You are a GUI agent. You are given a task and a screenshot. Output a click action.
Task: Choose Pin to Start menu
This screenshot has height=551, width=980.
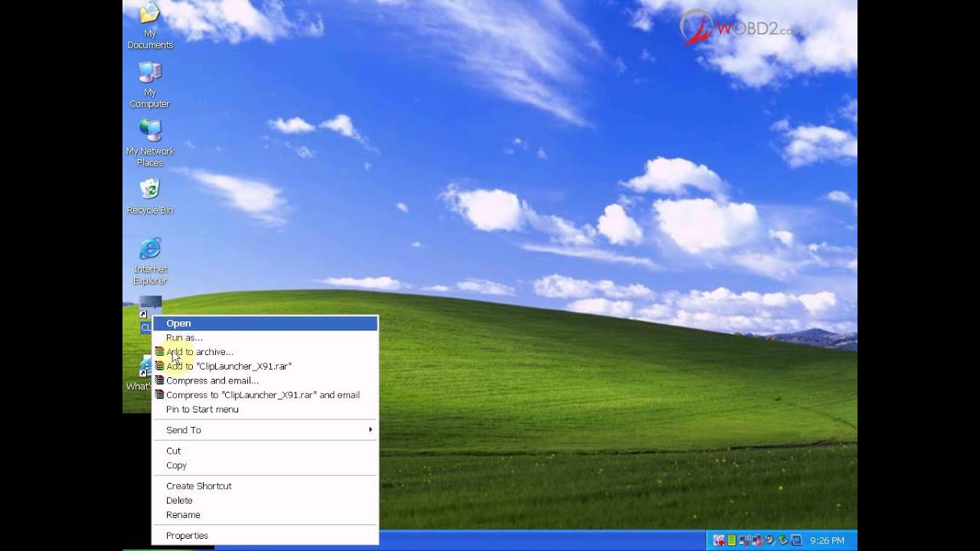coord(265,409)
